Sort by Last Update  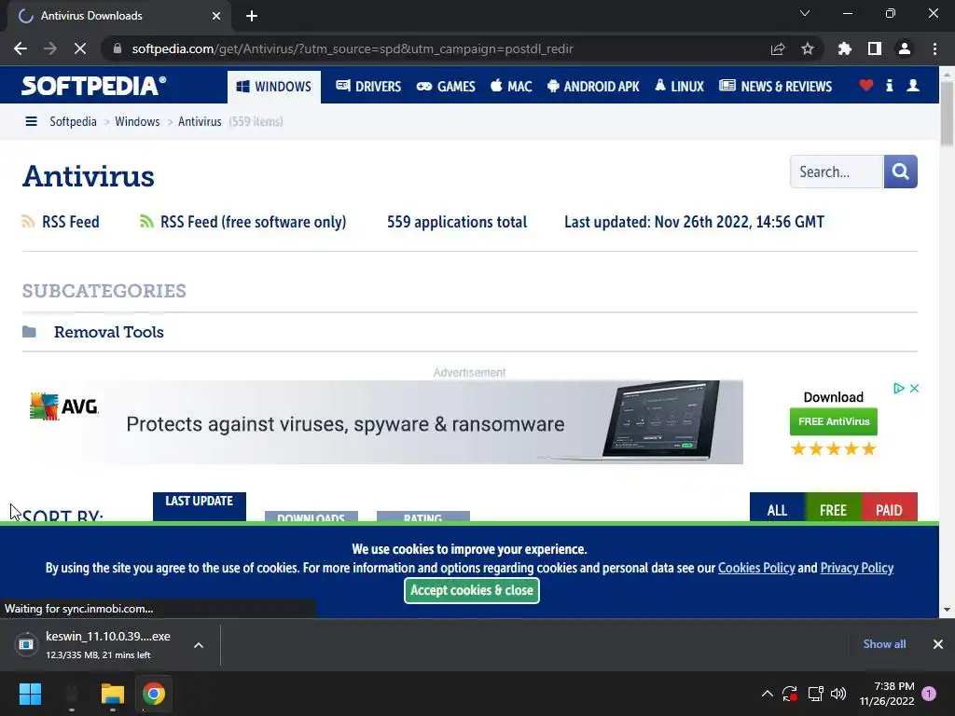pos(200,506)
